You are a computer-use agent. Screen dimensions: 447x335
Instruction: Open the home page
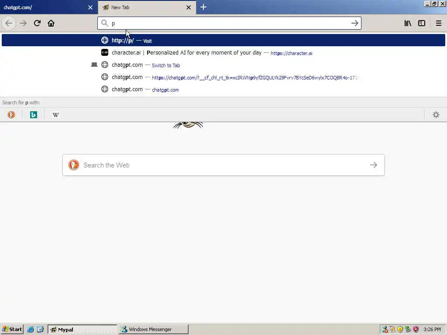(x=51, y=23)
